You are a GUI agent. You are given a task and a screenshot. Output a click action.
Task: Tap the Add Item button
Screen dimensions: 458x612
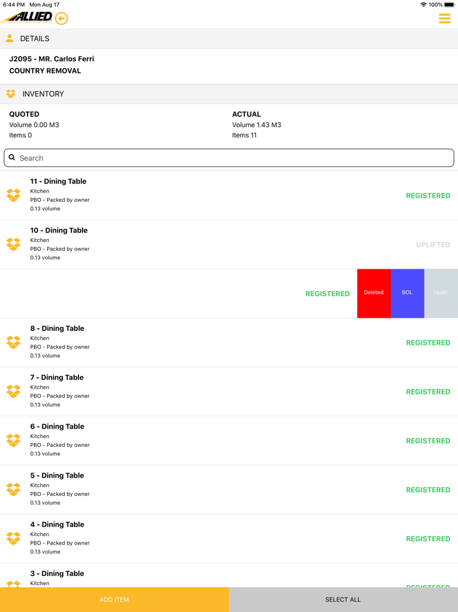pos(114,600)
